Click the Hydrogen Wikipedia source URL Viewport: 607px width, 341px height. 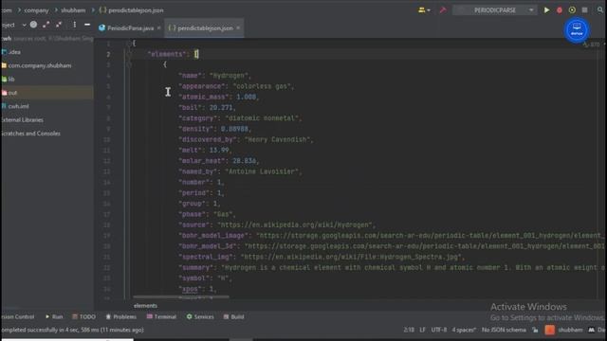tap(296, 224)
